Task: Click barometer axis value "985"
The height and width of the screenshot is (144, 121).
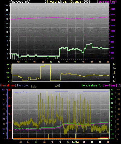Action: [112, 47]
